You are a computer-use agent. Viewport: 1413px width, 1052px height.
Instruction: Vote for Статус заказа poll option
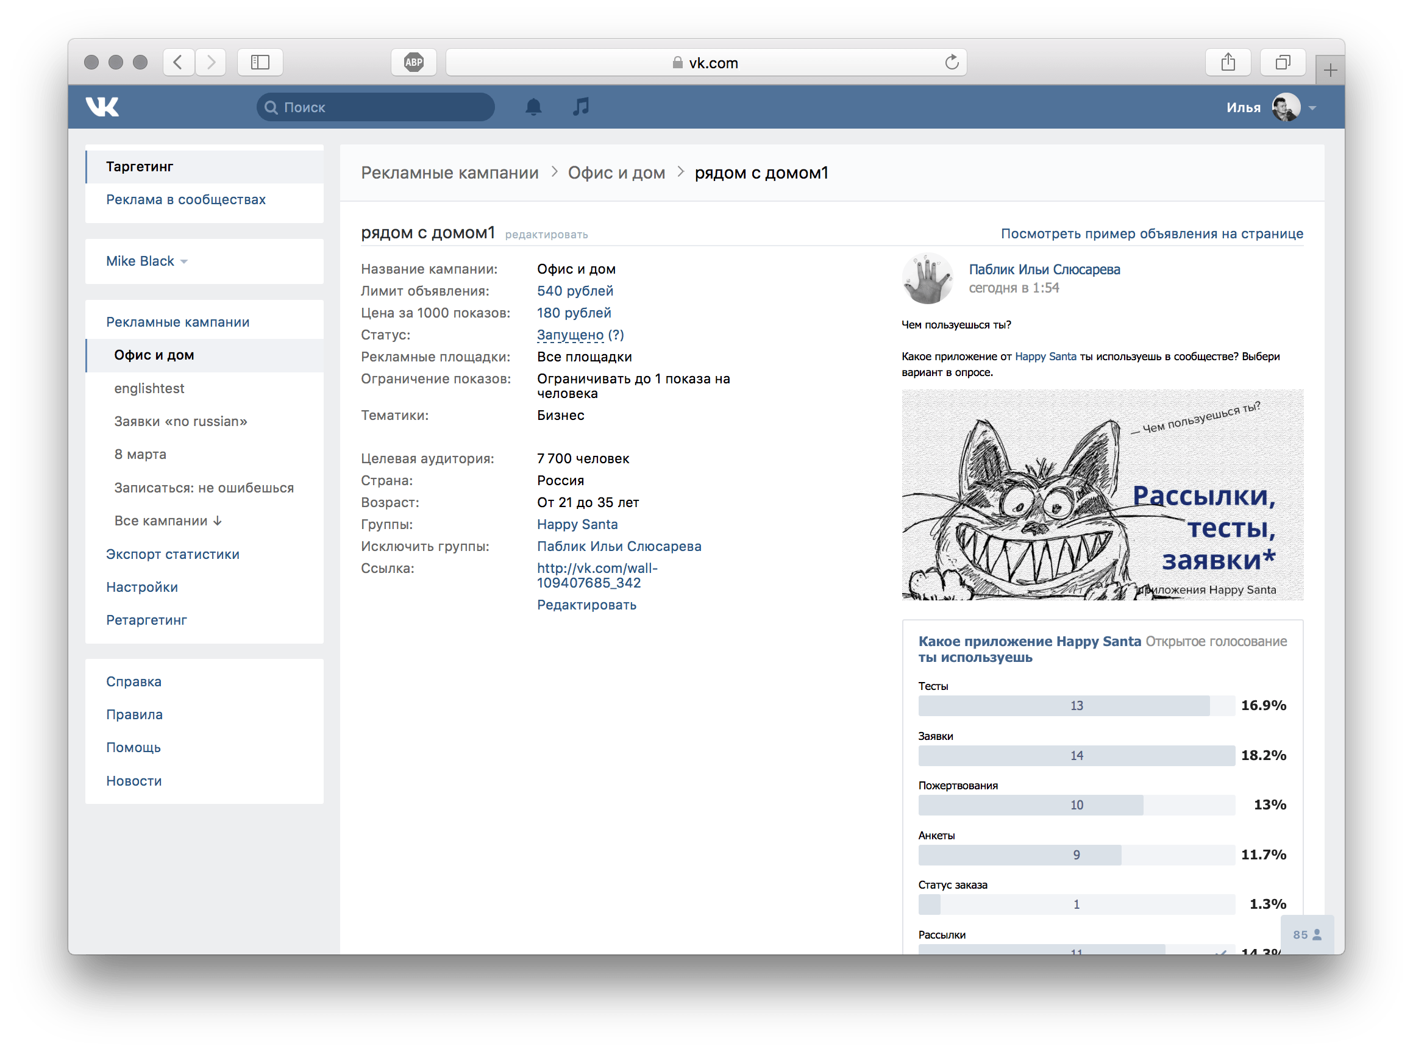(1076, 905)
